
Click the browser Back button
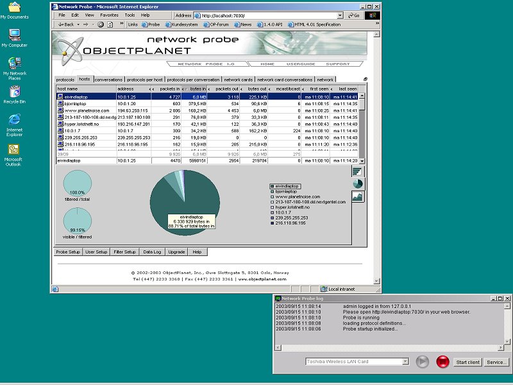coord(66,24)
